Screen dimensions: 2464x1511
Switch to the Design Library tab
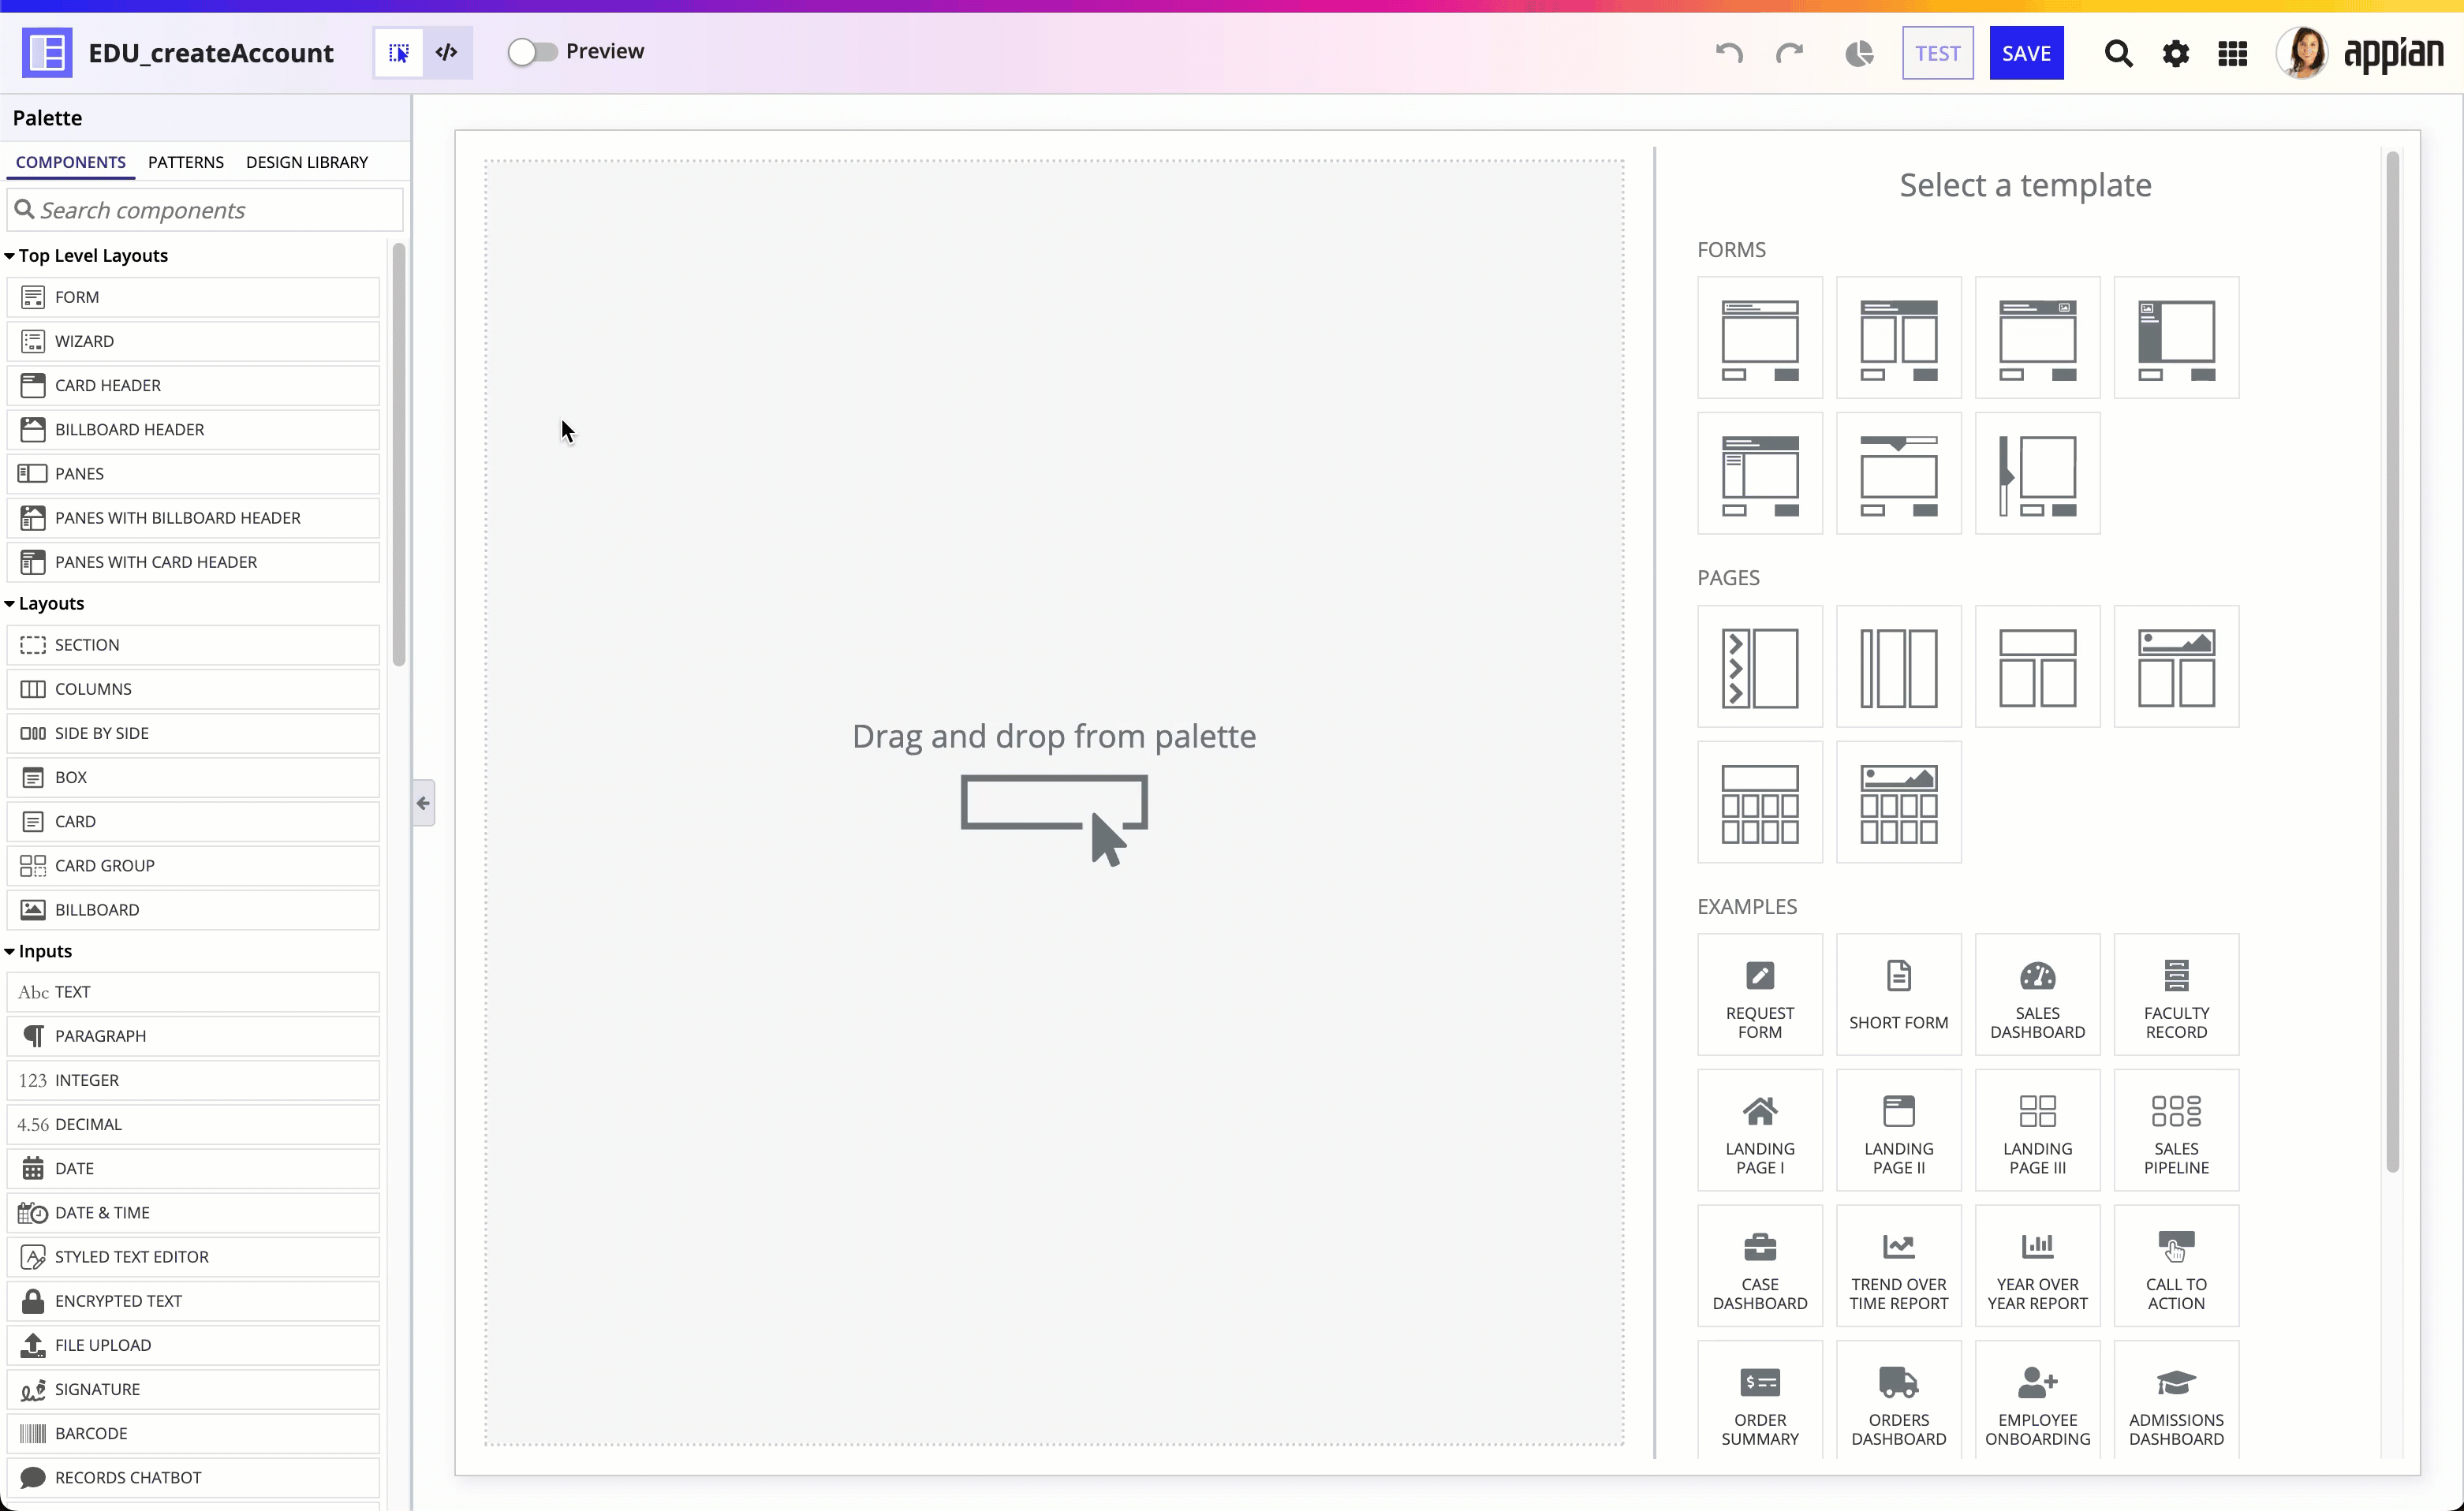[307, 162]
